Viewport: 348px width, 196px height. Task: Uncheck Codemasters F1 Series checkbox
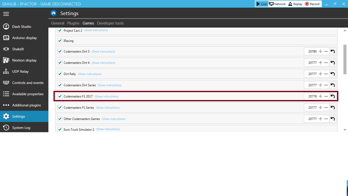[x=60, y=107]
